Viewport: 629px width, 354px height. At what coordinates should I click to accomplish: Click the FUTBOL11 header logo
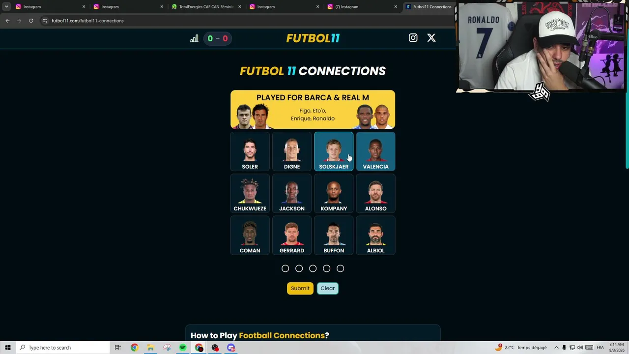pyautogui.click(x=313, y=38)
